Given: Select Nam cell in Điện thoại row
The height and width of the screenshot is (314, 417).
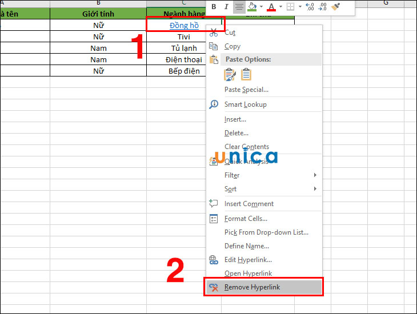Looking at the screenshot, I should 98,59.
